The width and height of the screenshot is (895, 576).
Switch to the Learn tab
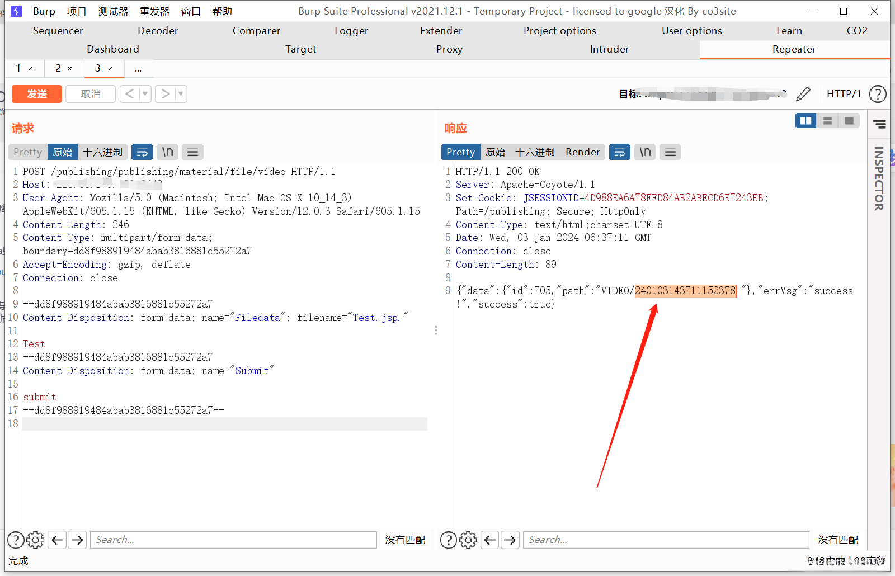789,31
